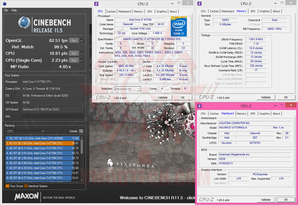Click the Ranking Details arrow button
Image resolution: width=298 pixels, height=205 pixels.
click(x=81, y=131)
